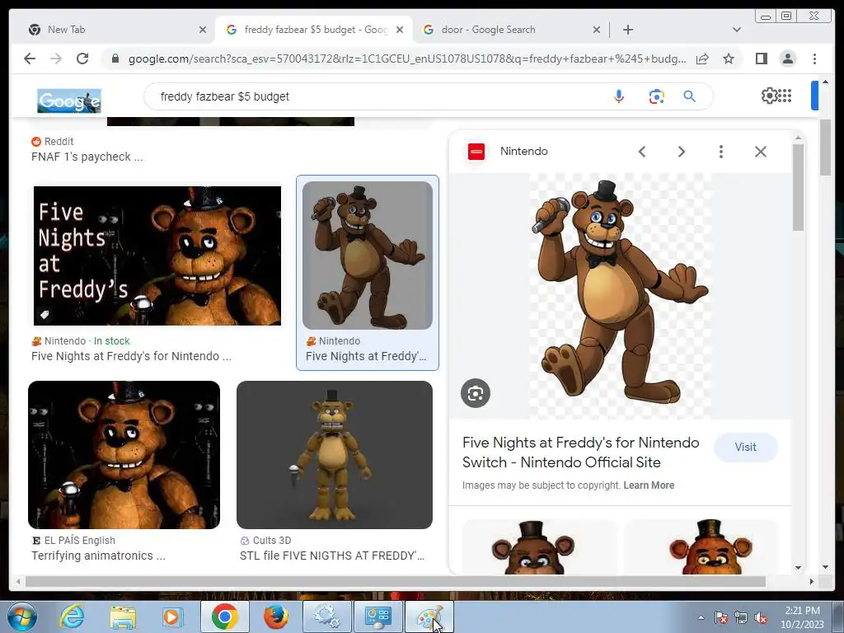
Task: Open the Cults 3D golden Freddy thumbnail
Action: [335, 455]
